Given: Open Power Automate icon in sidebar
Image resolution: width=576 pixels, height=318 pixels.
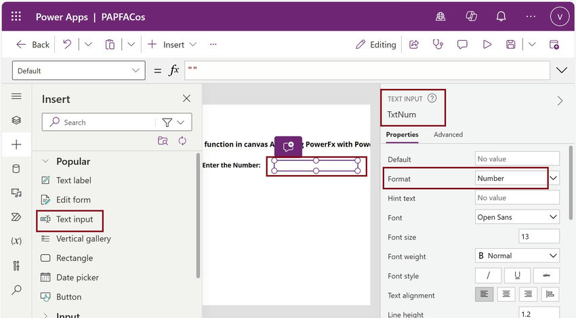Looking at the screenshot, I should click(16, 217).
